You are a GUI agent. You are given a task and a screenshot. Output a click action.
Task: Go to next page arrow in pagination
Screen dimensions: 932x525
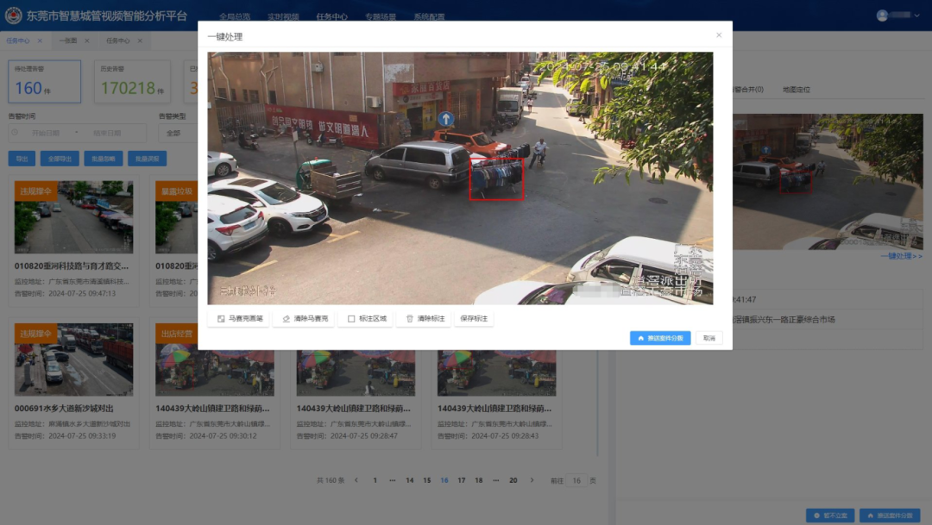(532, 480)
